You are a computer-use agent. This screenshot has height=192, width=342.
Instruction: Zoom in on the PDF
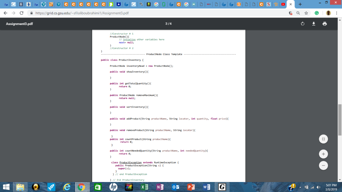point(323,154)
